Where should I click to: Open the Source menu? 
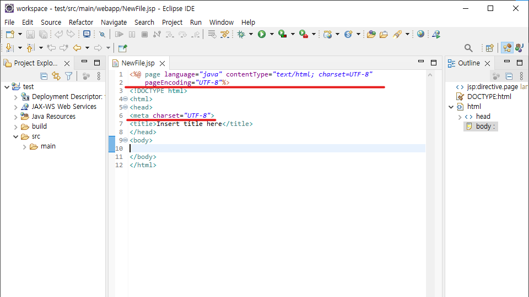click(51, 22)
